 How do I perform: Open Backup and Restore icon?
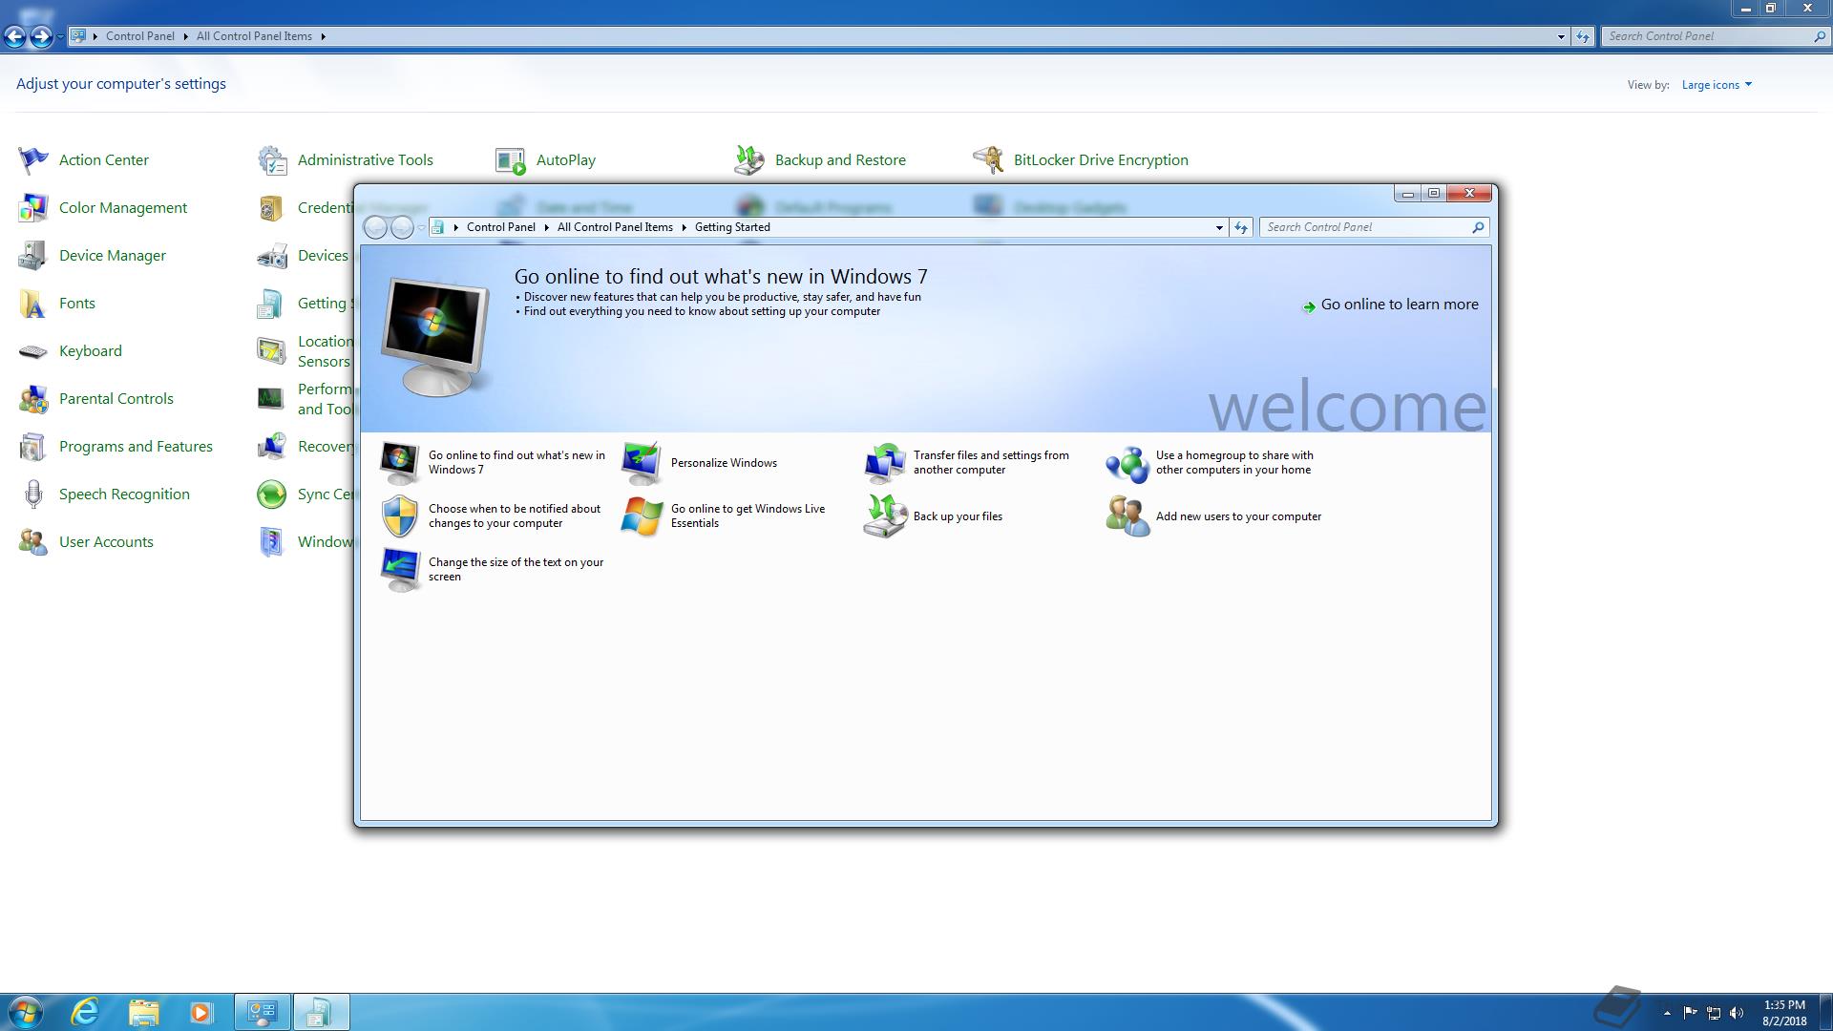coord(749,160)
